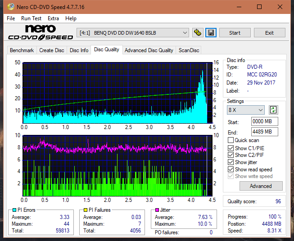Image resolution: width=294 pixels, height=241 pixels.
Task: Close the Nero CD-DVD Speed window
Action: [280, 7]
